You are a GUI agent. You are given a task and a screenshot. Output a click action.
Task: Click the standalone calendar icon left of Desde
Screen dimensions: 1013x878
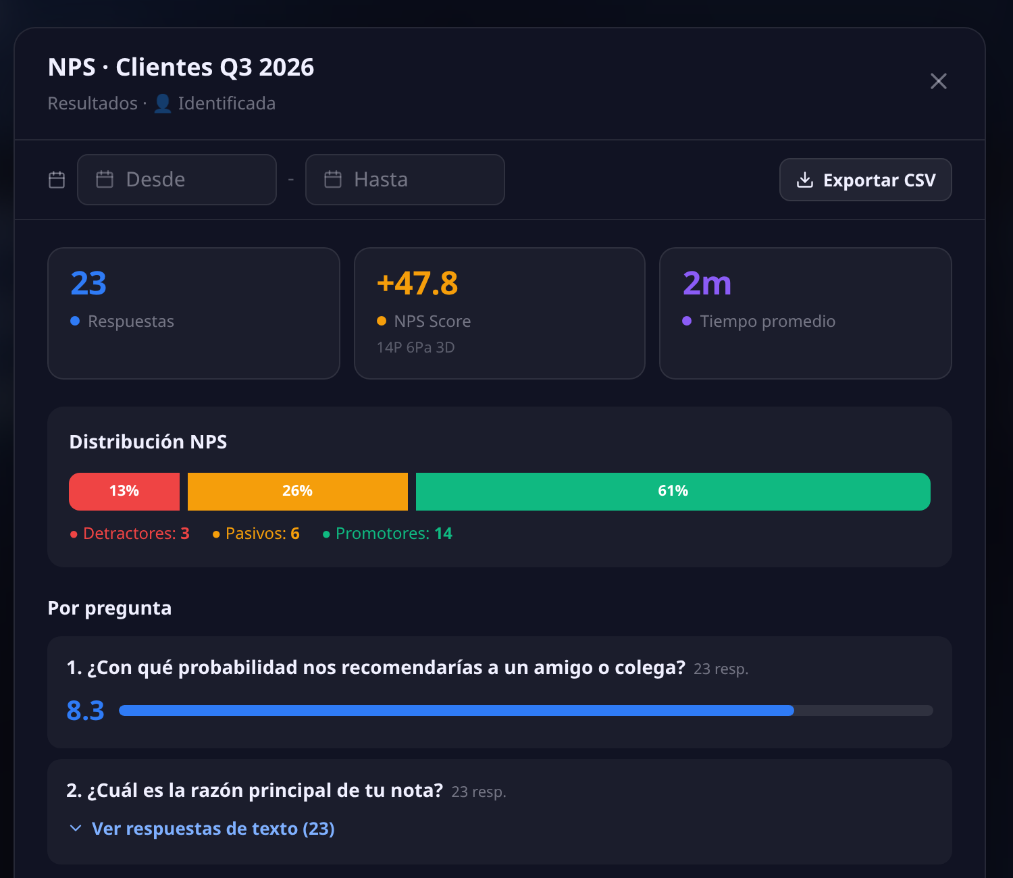tap(57, 180)
